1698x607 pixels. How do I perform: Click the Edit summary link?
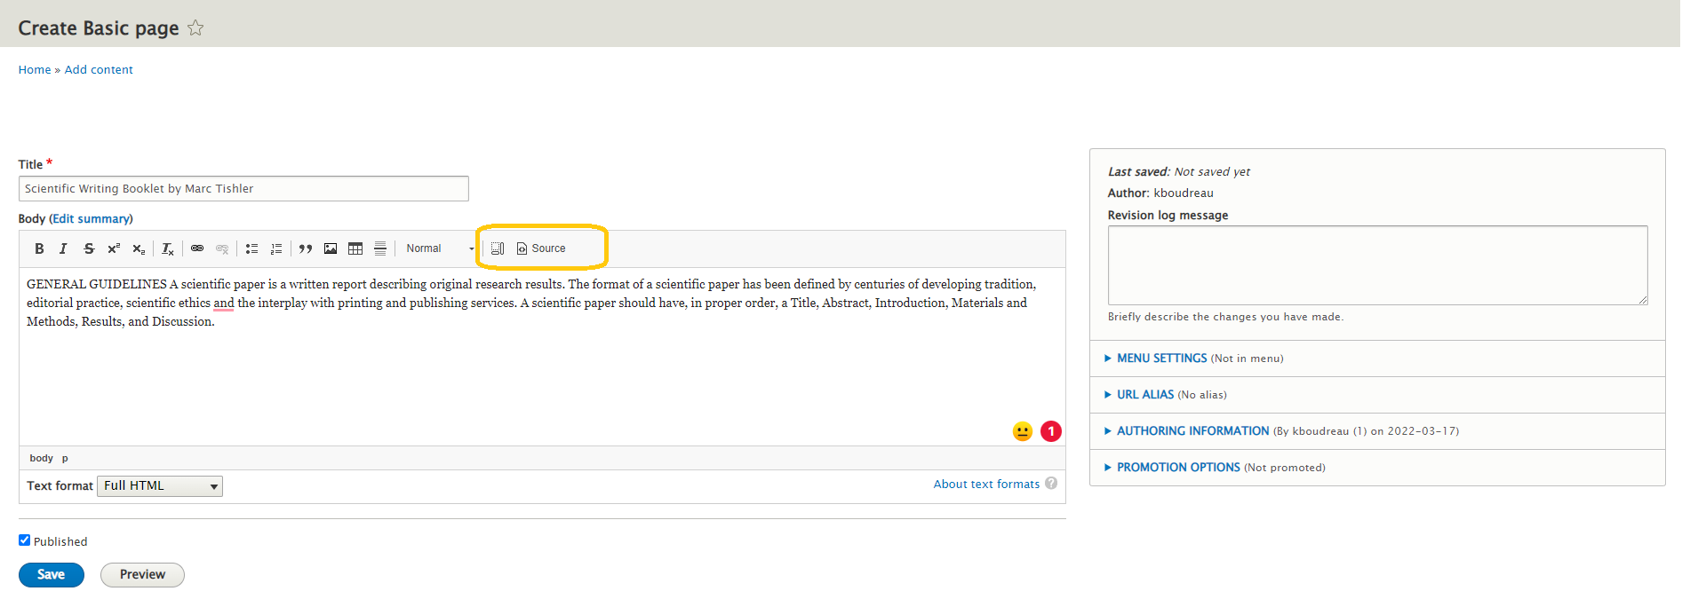92,219
